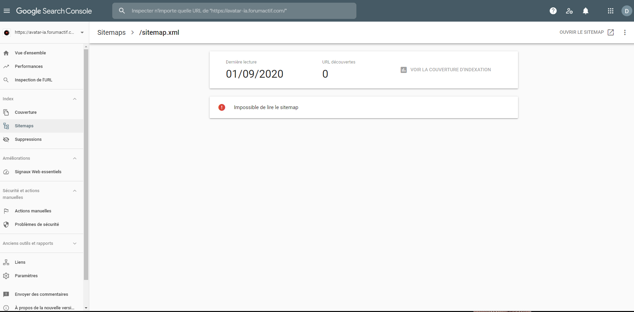Click the network icon for Liens
This screenshot has width=634, height=312.
coord(6,262)
